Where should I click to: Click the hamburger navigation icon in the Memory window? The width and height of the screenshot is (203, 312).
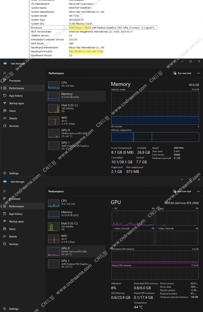pos(5,73)
